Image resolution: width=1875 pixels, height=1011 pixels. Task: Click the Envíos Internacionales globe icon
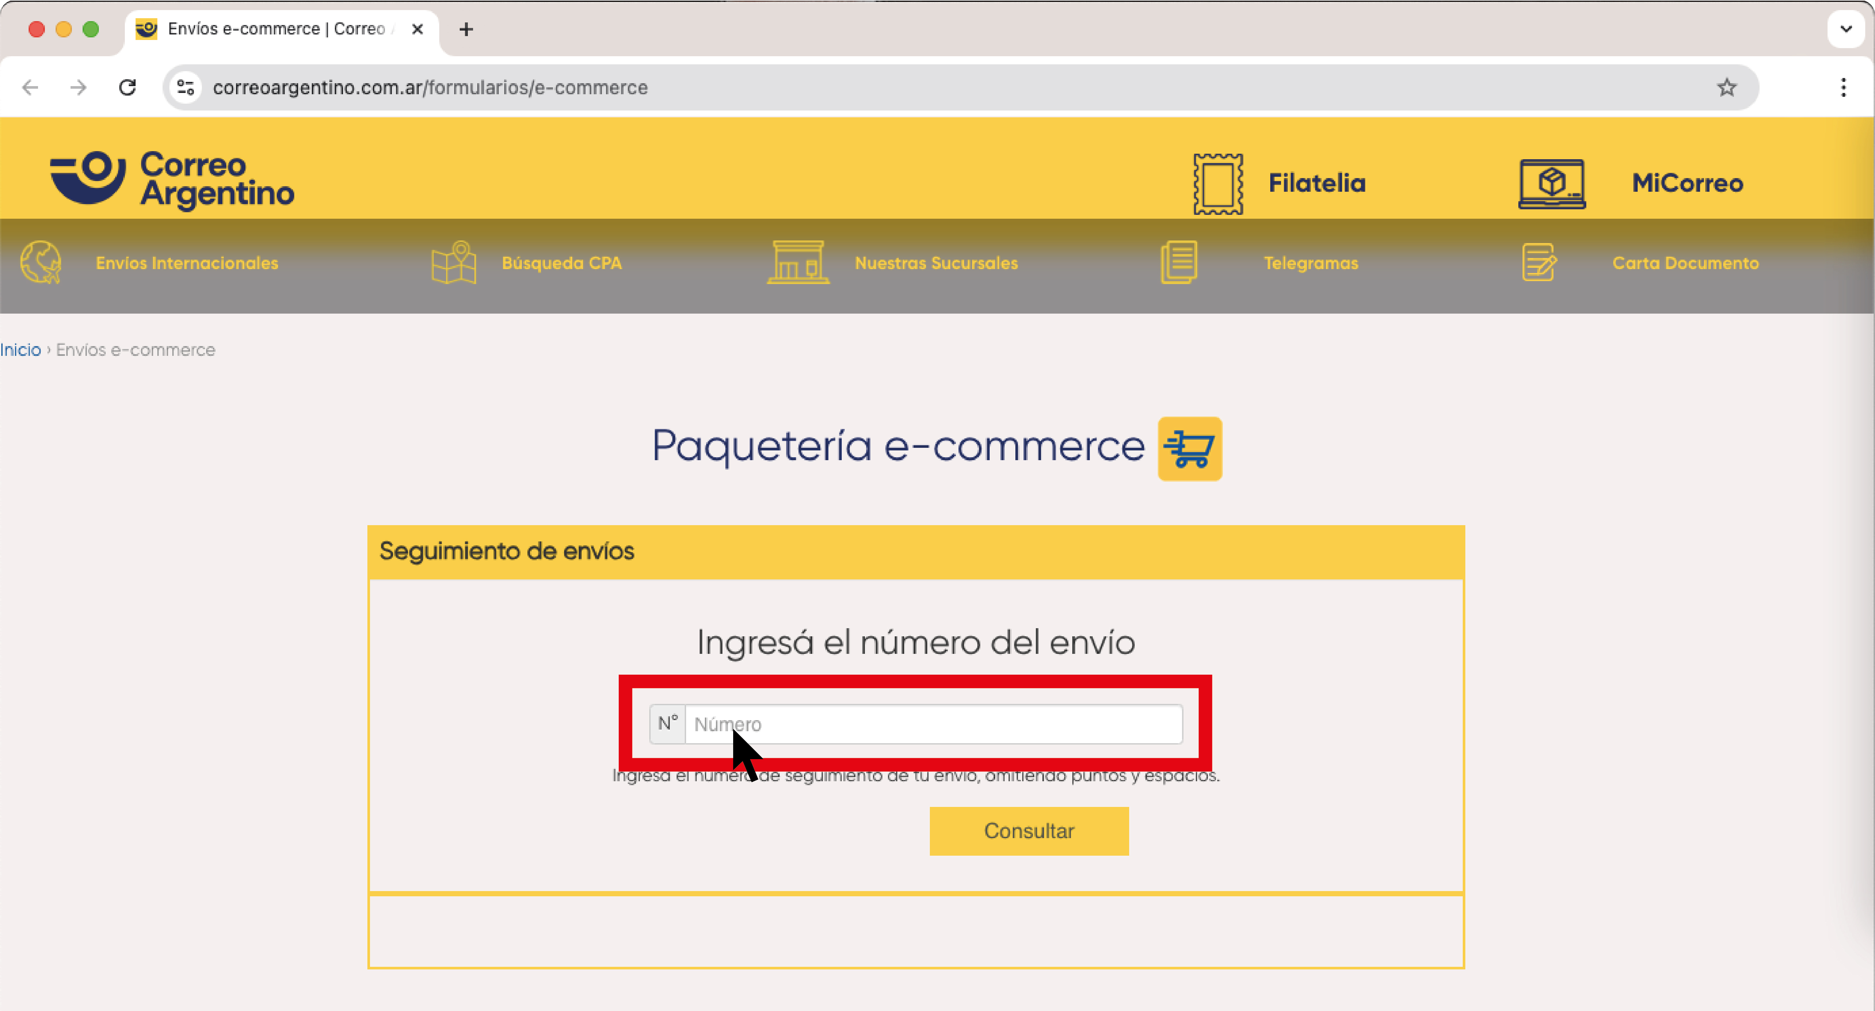pos(41,262)
